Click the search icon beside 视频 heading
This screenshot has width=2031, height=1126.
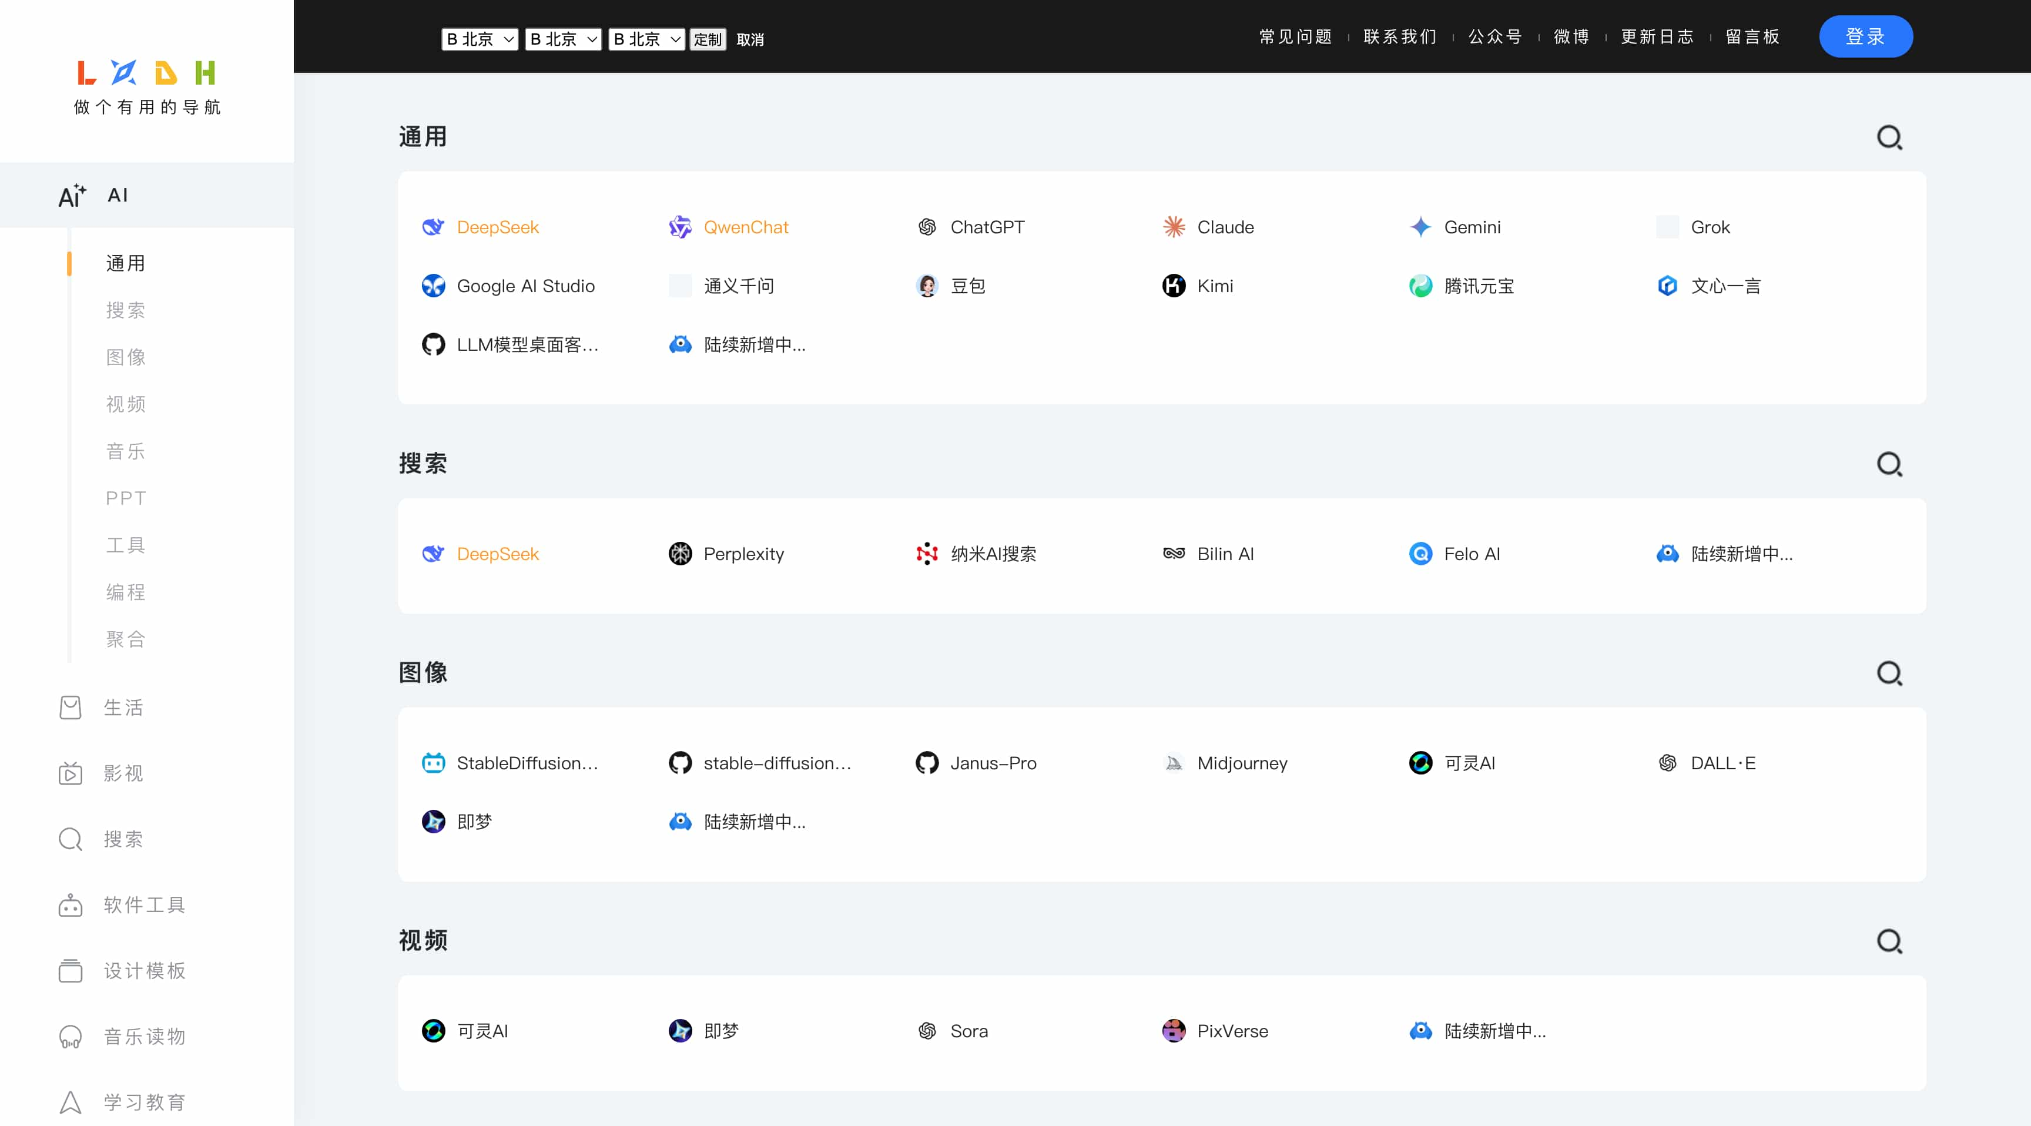tap(1889, 941)
